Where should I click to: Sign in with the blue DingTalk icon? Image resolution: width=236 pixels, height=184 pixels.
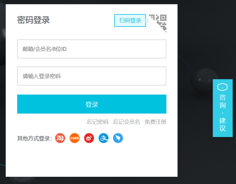pyautogui.click(x=118, y=138)
